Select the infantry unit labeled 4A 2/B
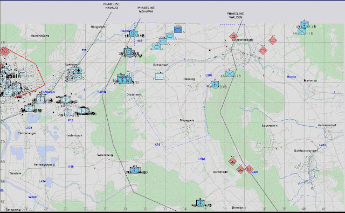This screenshot has width=345, height=213. (230, 74)
